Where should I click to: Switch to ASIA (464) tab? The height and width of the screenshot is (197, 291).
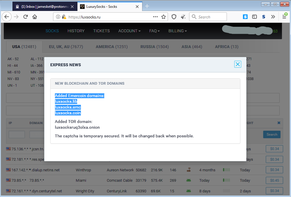pyautogui.click(x=192, y=47)
